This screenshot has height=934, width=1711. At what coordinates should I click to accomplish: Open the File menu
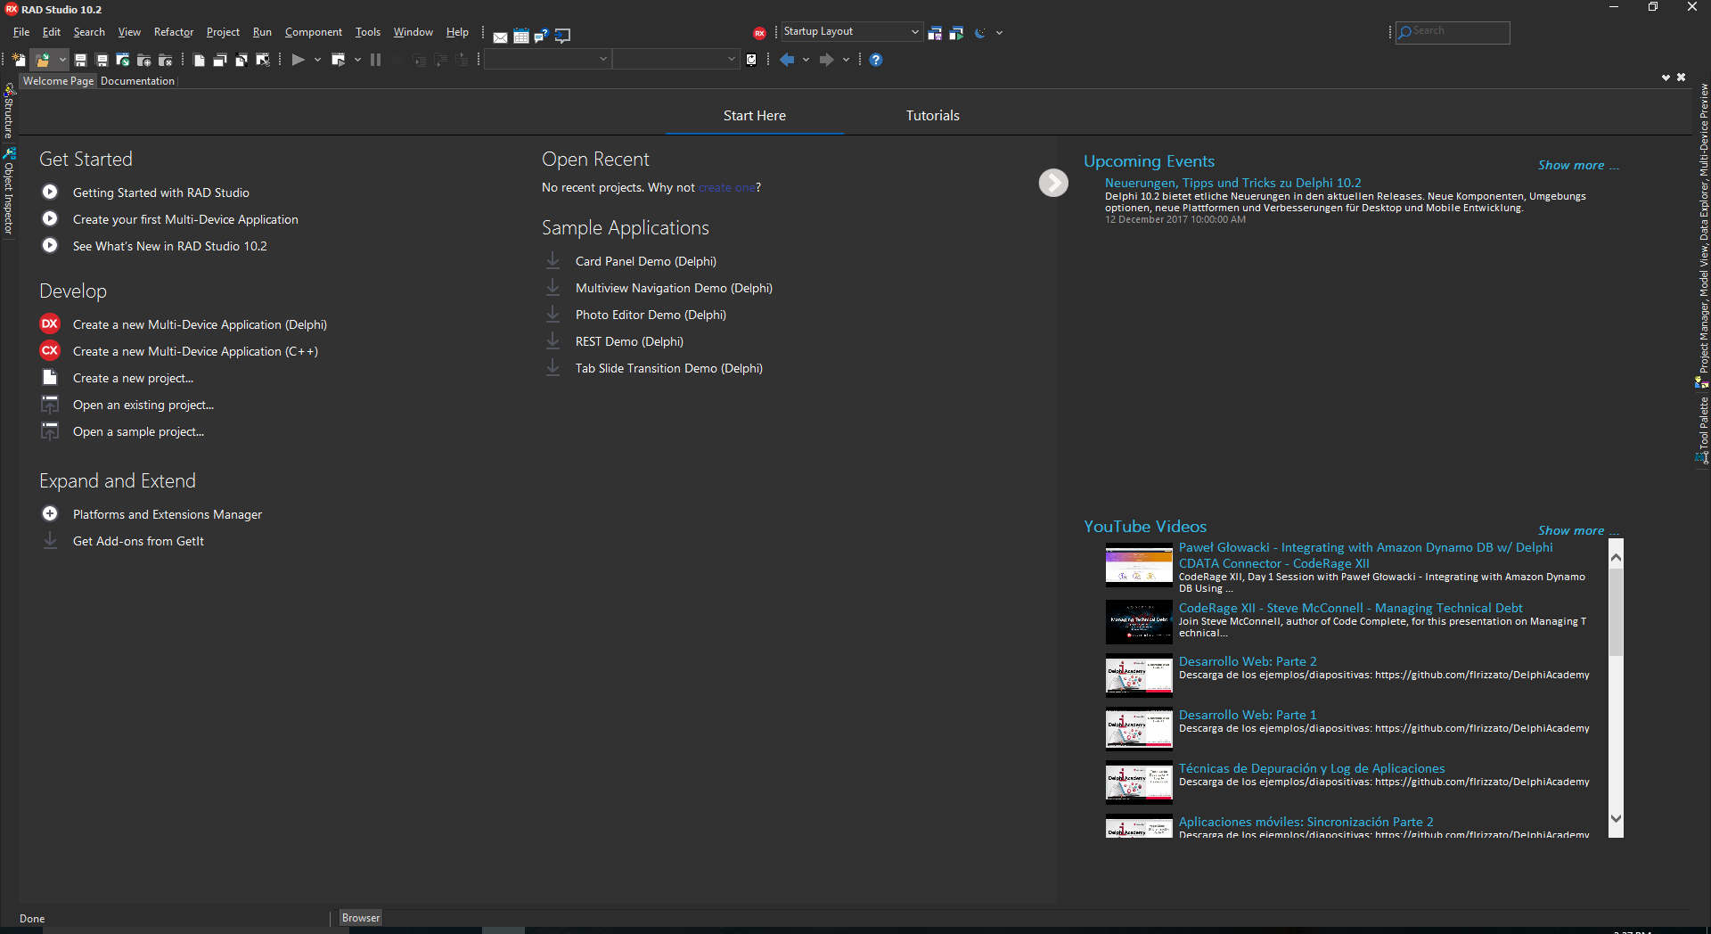21,32
